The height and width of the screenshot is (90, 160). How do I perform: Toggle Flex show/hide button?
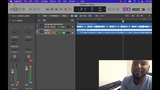[85, 16]
